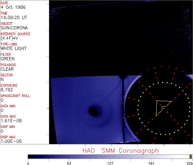Click the WHITE LIGHT observation type
Viewport: 193px width, 165px height.
click(14, 48)
